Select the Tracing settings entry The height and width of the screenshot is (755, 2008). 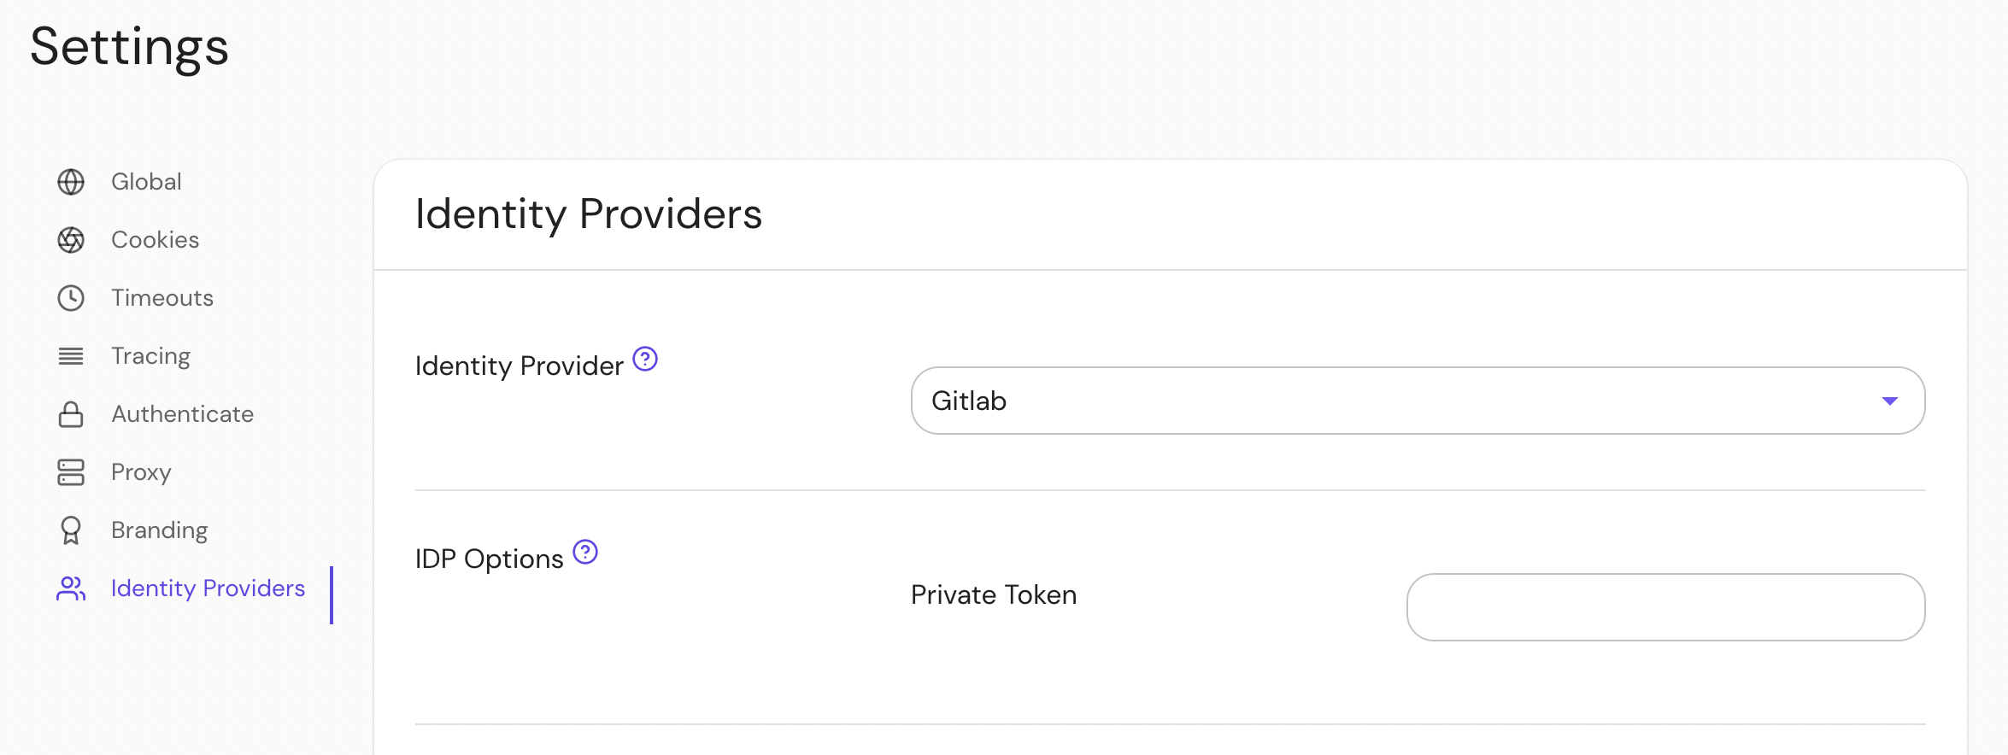[150, 355]
